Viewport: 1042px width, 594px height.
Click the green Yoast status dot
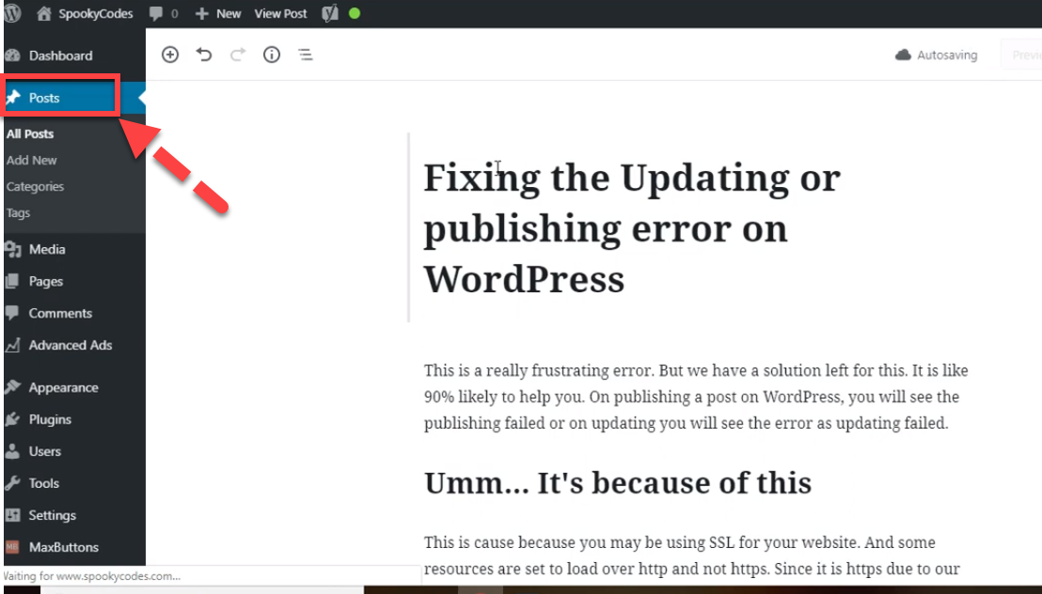click(x=355, y=13)
